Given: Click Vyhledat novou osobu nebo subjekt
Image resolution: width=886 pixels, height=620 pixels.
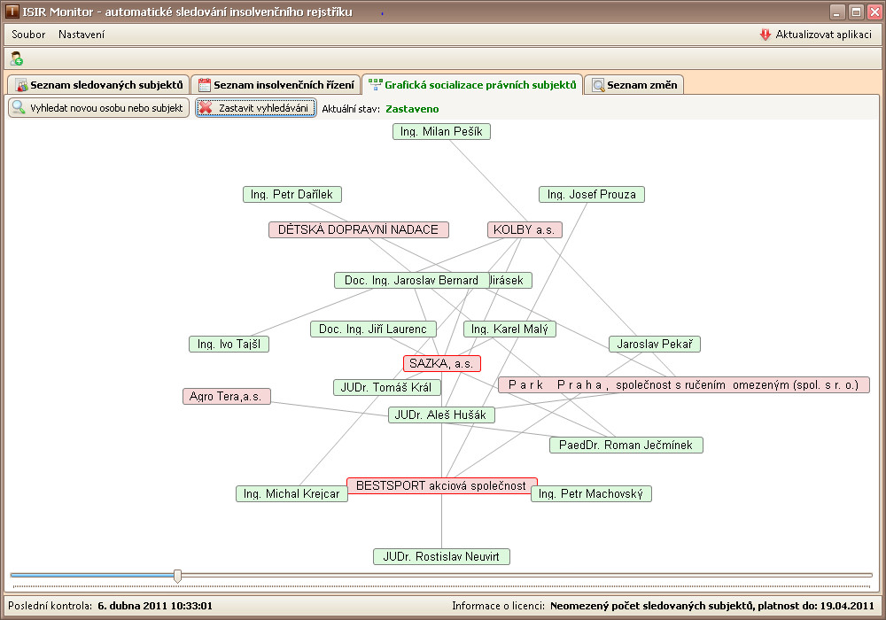Looking at the screenshot, I should (98, 108).
